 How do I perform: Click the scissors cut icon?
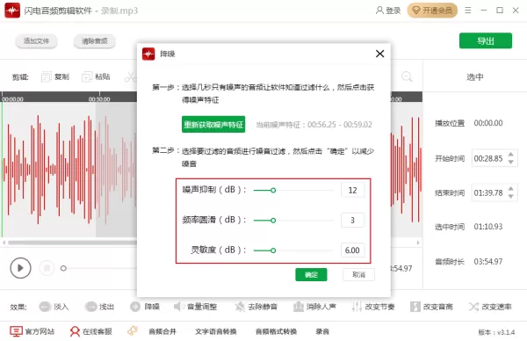click(x=130, y=76)
